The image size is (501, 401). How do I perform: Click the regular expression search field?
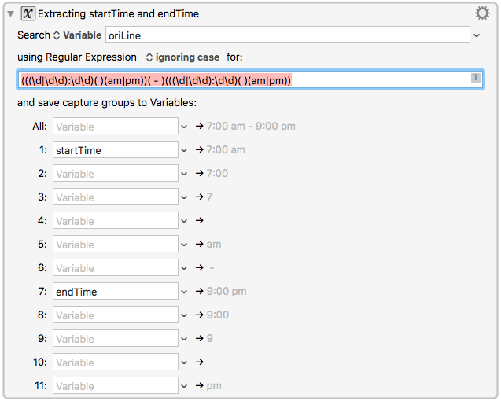[236, 79]
